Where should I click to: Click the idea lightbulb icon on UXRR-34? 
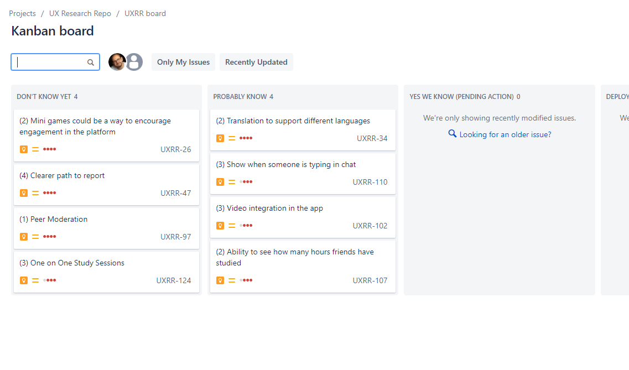pyautogui.click(x=220, y=138)
